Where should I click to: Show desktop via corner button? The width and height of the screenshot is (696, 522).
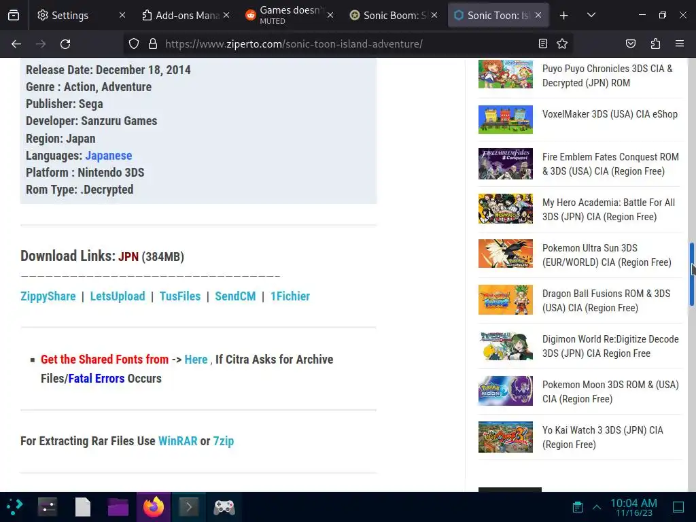pyautogui.click(x=678, y=507)
